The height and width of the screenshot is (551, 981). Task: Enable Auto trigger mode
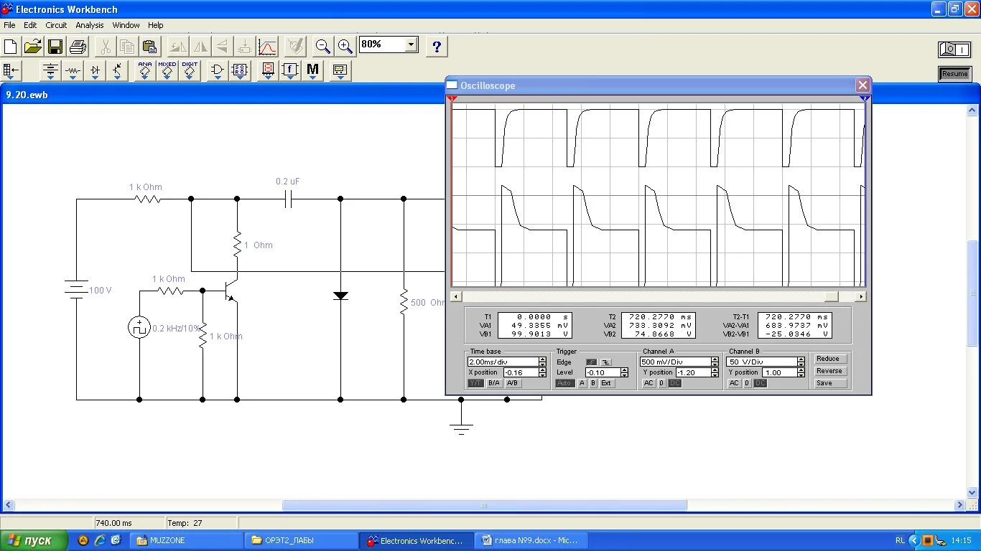click(565, 383)
